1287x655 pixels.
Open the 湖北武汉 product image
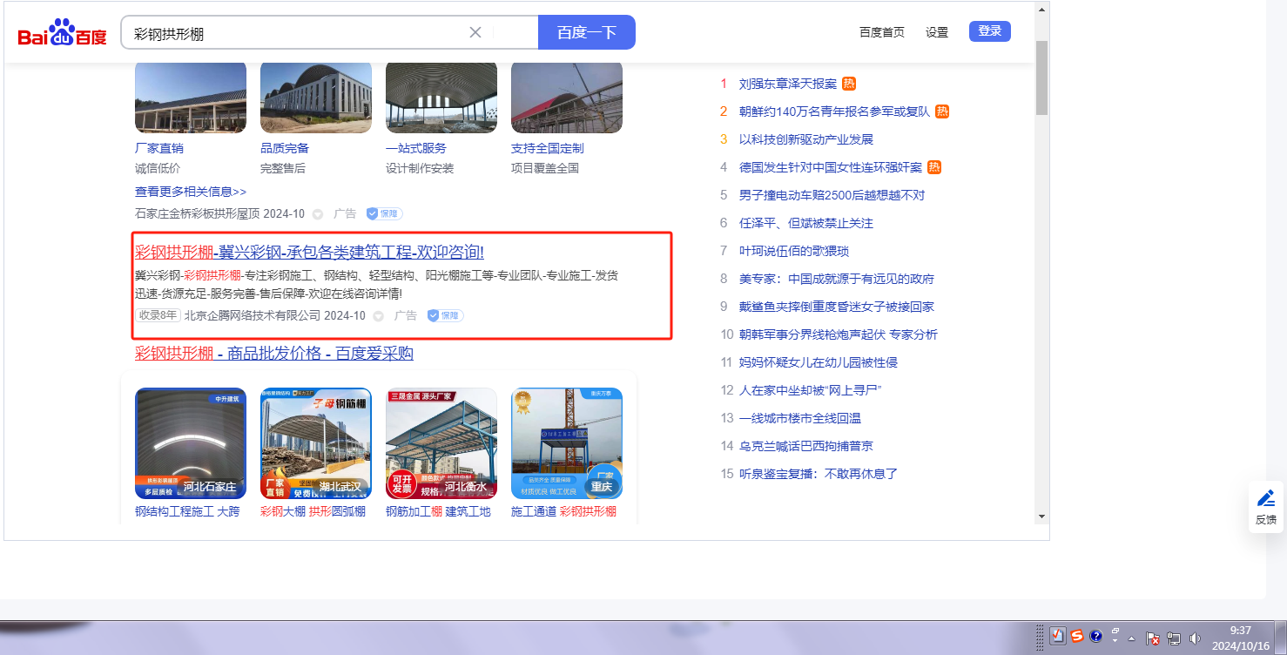tap(316, 443)
